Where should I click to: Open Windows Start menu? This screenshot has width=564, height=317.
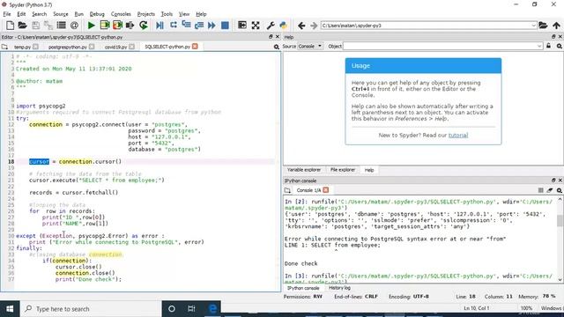point(10,309)
